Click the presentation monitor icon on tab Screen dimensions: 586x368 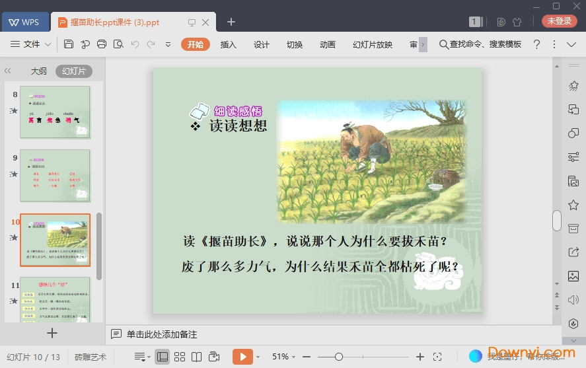[192, 22]
